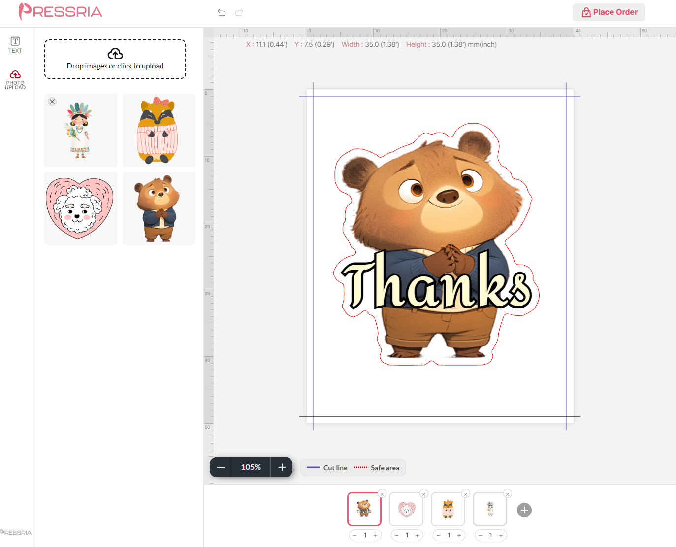676x547 pixels.
Task: Redo the last action
Action: tap(239, 12)
